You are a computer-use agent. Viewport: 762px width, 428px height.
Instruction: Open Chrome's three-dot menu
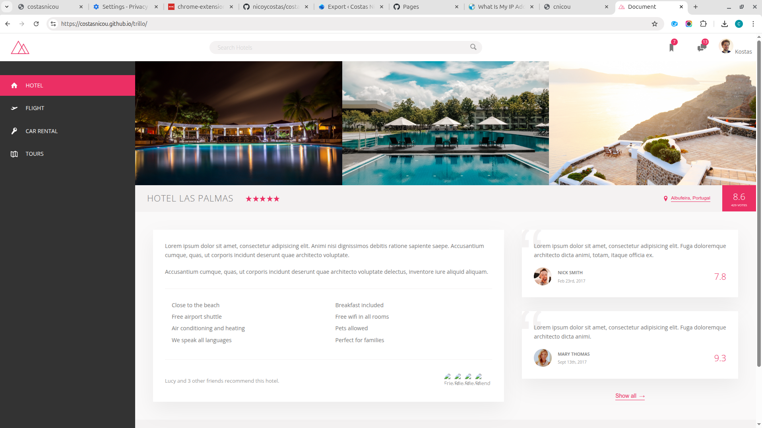pyautogui.click(x=753, y=24)
